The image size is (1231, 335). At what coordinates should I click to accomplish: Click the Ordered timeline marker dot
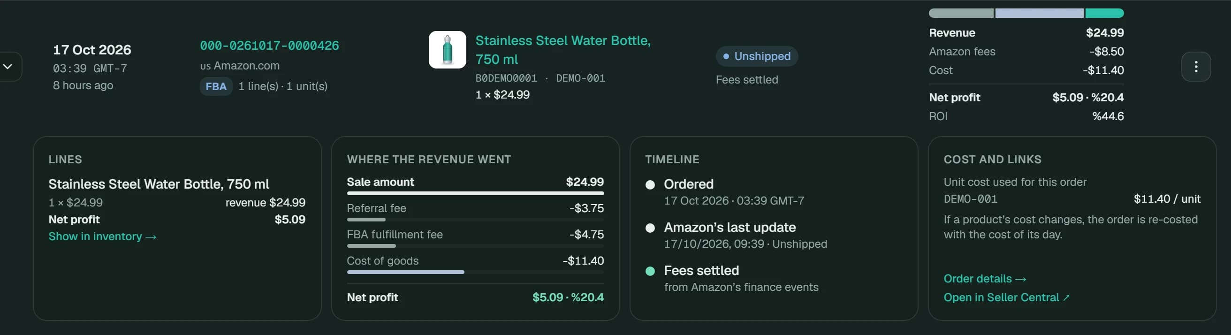(x=650, y=185)
